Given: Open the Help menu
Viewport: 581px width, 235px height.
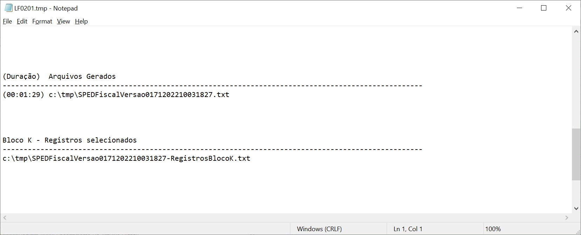Looking at the screenshot, I should tap(81, 21).
